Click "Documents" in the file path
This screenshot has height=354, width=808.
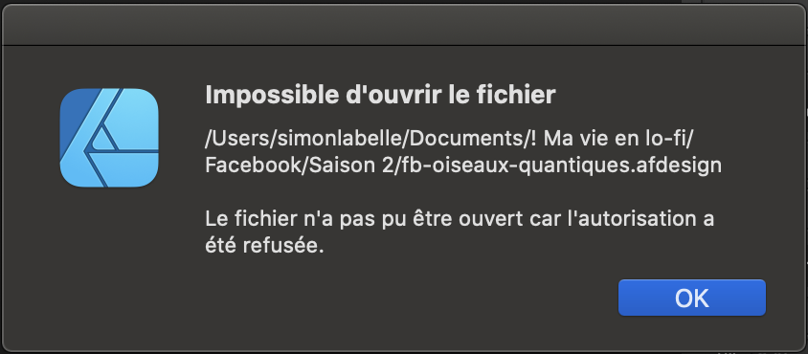tap(461, 138)
